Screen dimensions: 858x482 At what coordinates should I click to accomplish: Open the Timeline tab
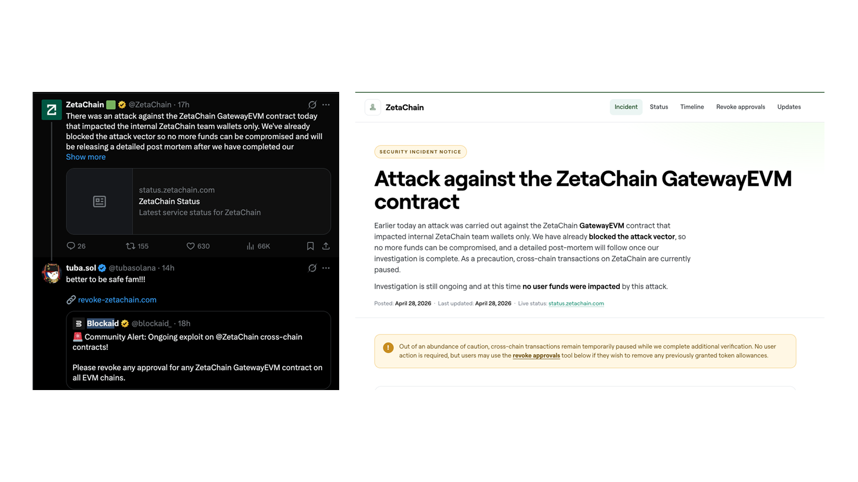[x=692, y=107]
